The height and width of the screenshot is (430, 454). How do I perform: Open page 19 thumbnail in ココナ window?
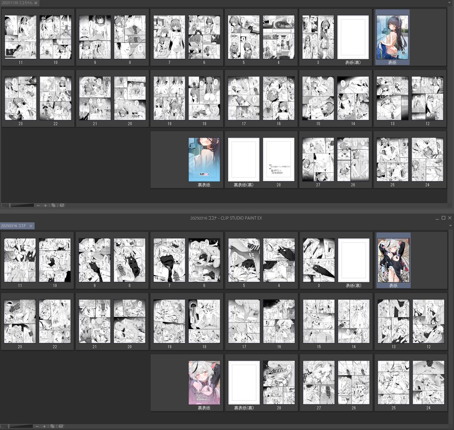click(x=169, y=321)
